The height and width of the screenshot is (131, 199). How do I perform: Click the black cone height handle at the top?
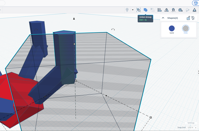[x=74, y=18]
